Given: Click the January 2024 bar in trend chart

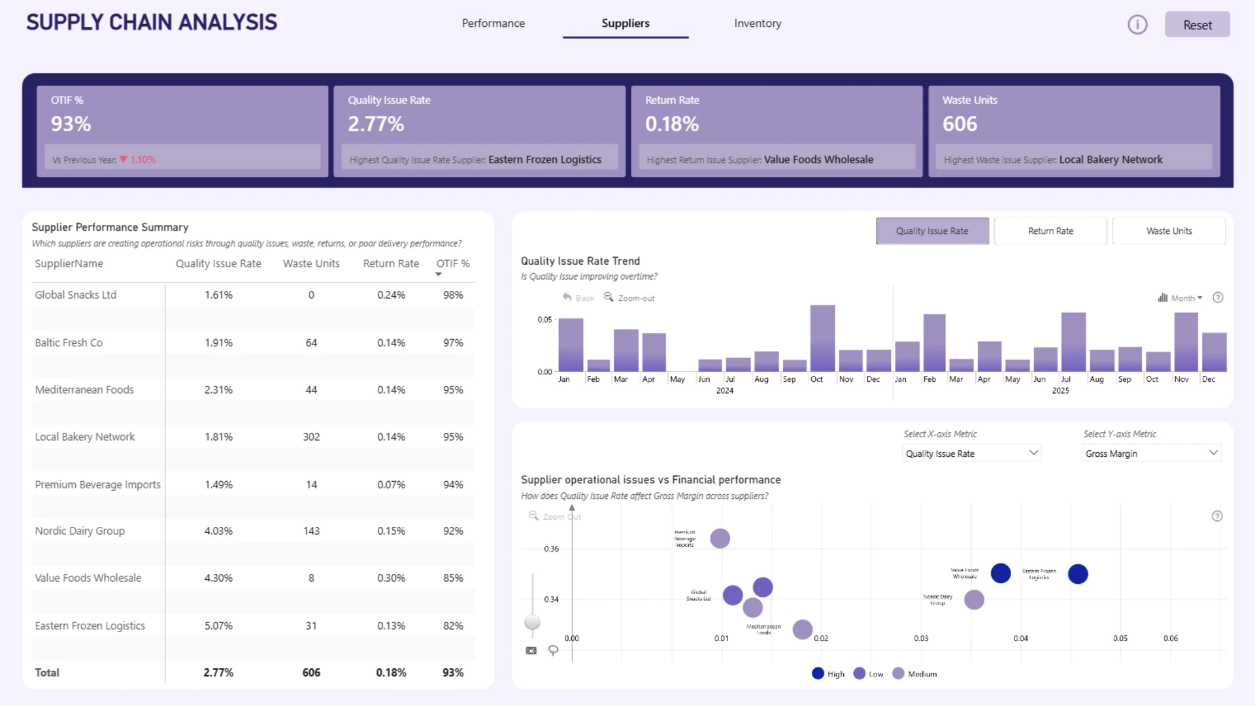Looking at the screenshot, I should point(571,345).
